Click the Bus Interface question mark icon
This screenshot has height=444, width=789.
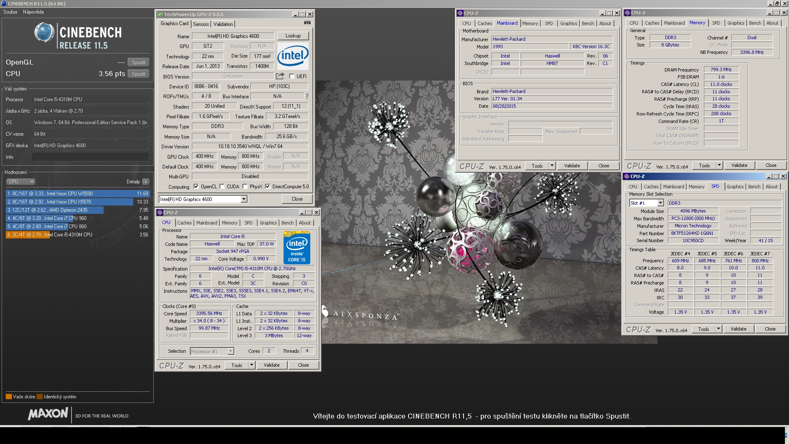coord(307,96)
